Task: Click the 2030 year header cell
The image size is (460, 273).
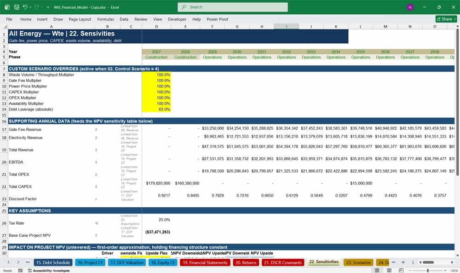Action: click(x=237, y=52)
